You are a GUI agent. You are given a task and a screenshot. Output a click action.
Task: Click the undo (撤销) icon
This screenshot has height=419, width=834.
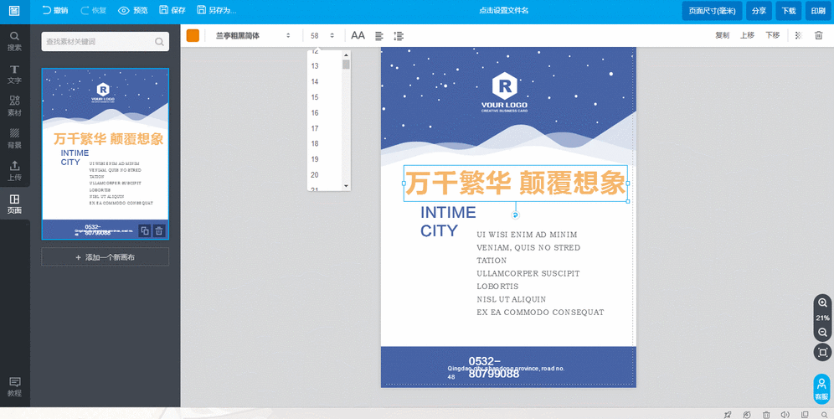(47, 10)
